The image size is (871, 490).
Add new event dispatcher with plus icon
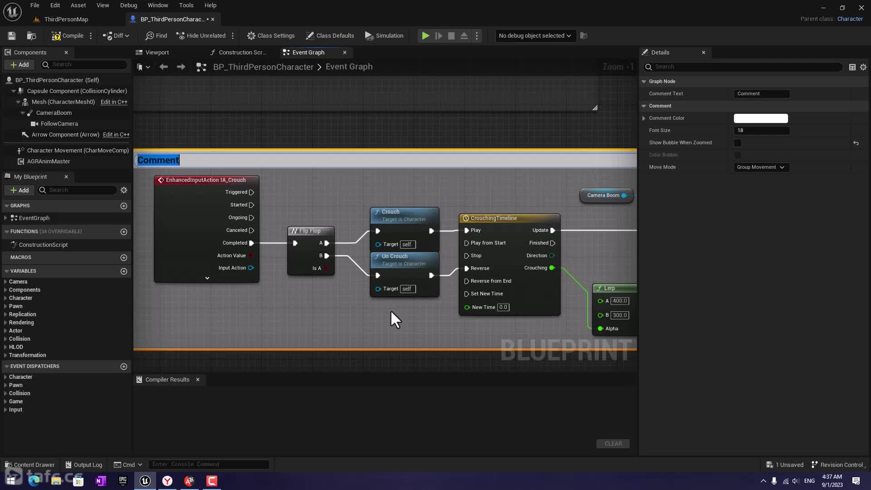[x=124, y=367]
